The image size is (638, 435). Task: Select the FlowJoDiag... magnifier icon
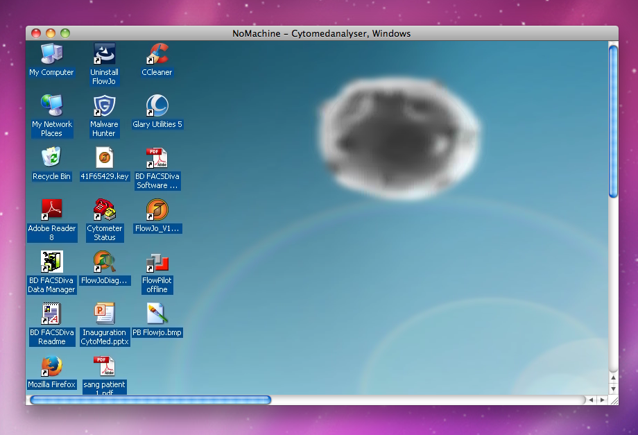(104, 262)
